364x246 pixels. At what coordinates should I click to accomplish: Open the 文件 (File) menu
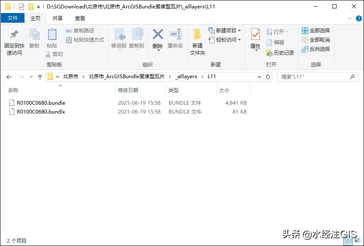(13, 18)
